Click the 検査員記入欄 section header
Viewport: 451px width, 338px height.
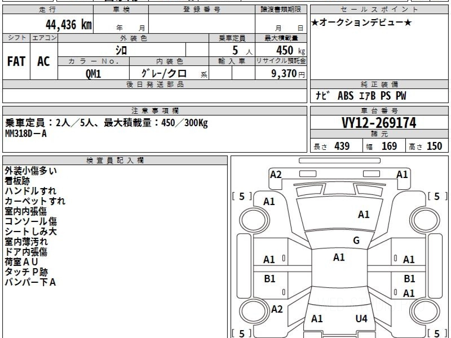click(x=115, y=160)
